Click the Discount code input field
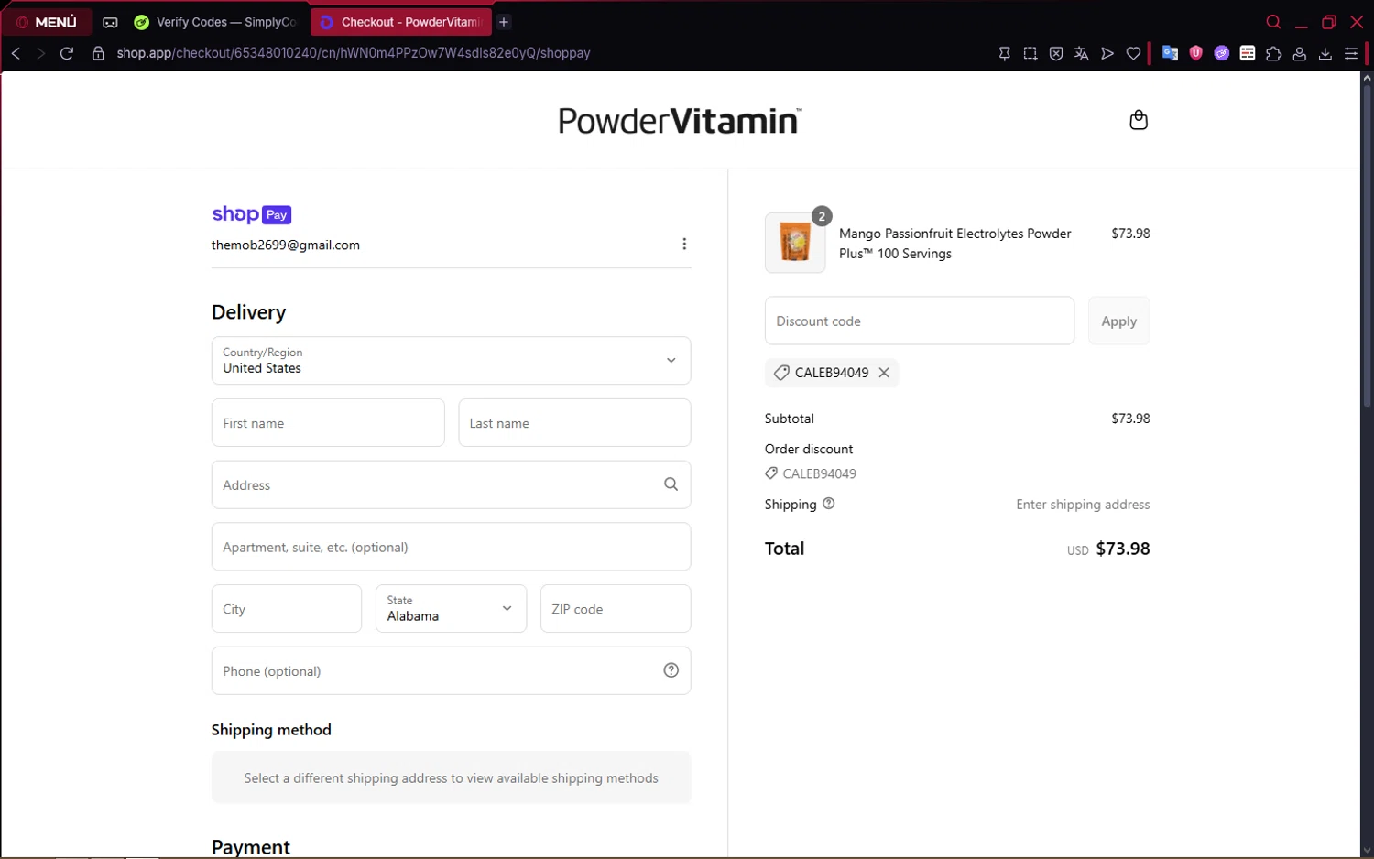The width and height of the screenshot is (1374, 859). [x=919, y=321]
